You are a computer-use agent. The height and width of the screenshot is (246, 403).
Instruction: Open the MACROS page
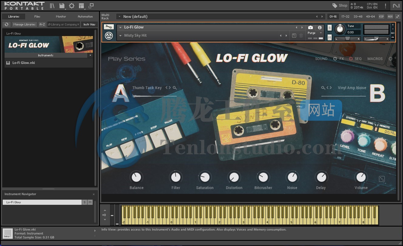375,59
